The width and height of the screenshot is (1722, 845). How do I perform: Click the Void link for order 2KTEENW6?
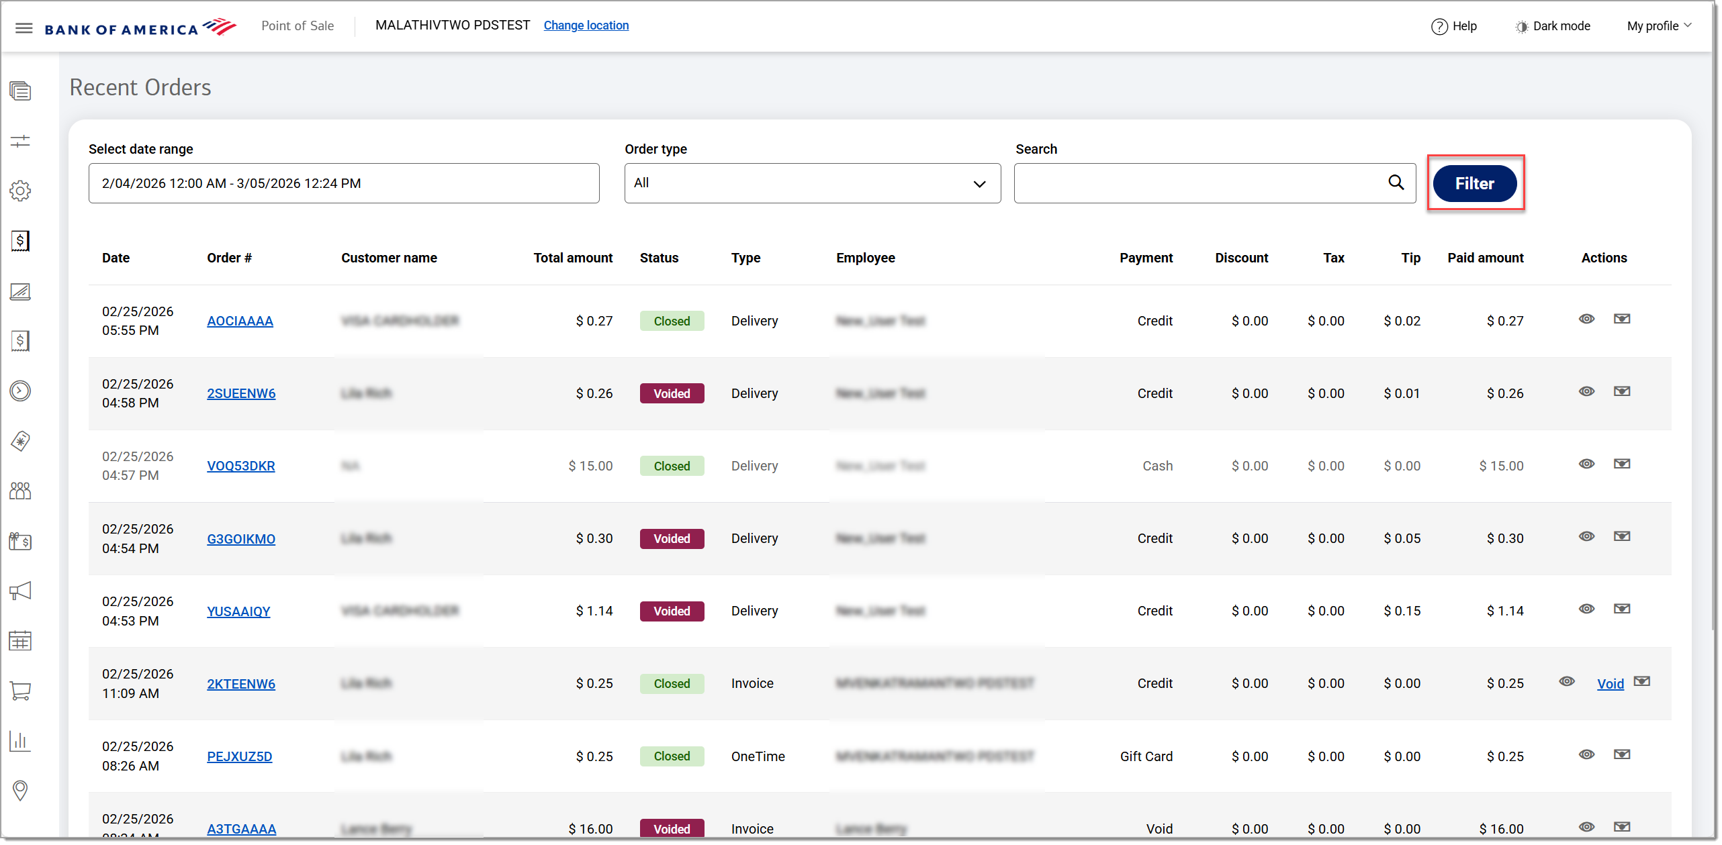pos(1610,684)
